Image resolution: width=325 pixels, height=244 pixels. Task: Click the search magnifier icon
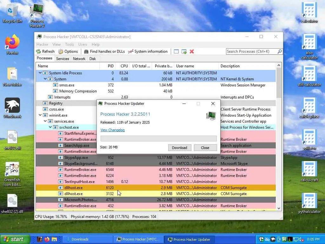(x=280, y=51)
